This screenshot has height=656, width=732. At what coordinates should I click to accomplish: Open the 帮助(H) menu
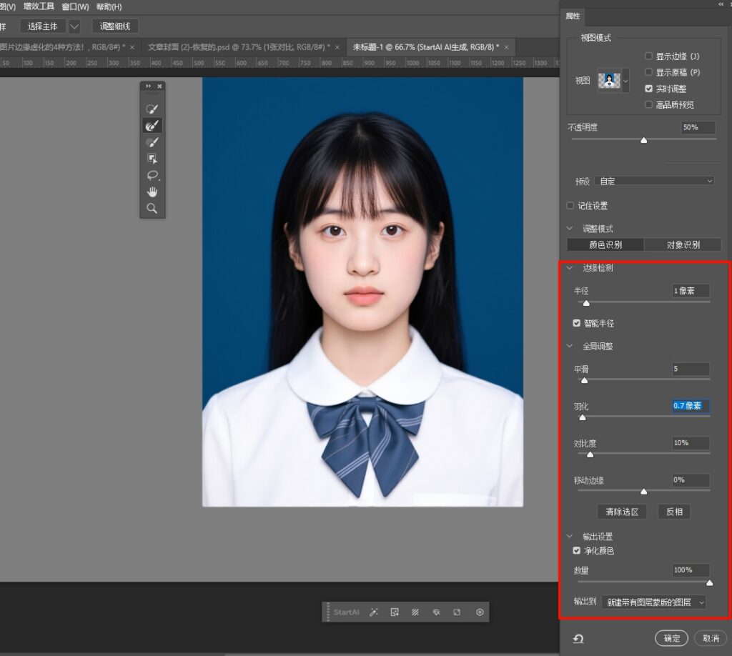pos(109,7)
